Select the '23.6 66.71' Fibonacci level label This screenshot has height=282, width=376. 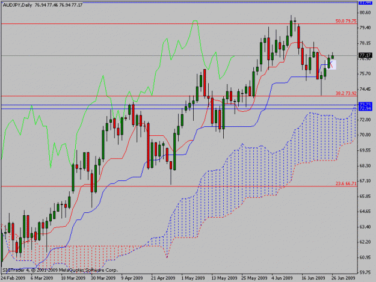coord(346,183)
